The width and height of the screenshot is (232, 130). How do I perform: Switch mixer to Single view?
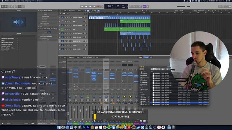140,57
